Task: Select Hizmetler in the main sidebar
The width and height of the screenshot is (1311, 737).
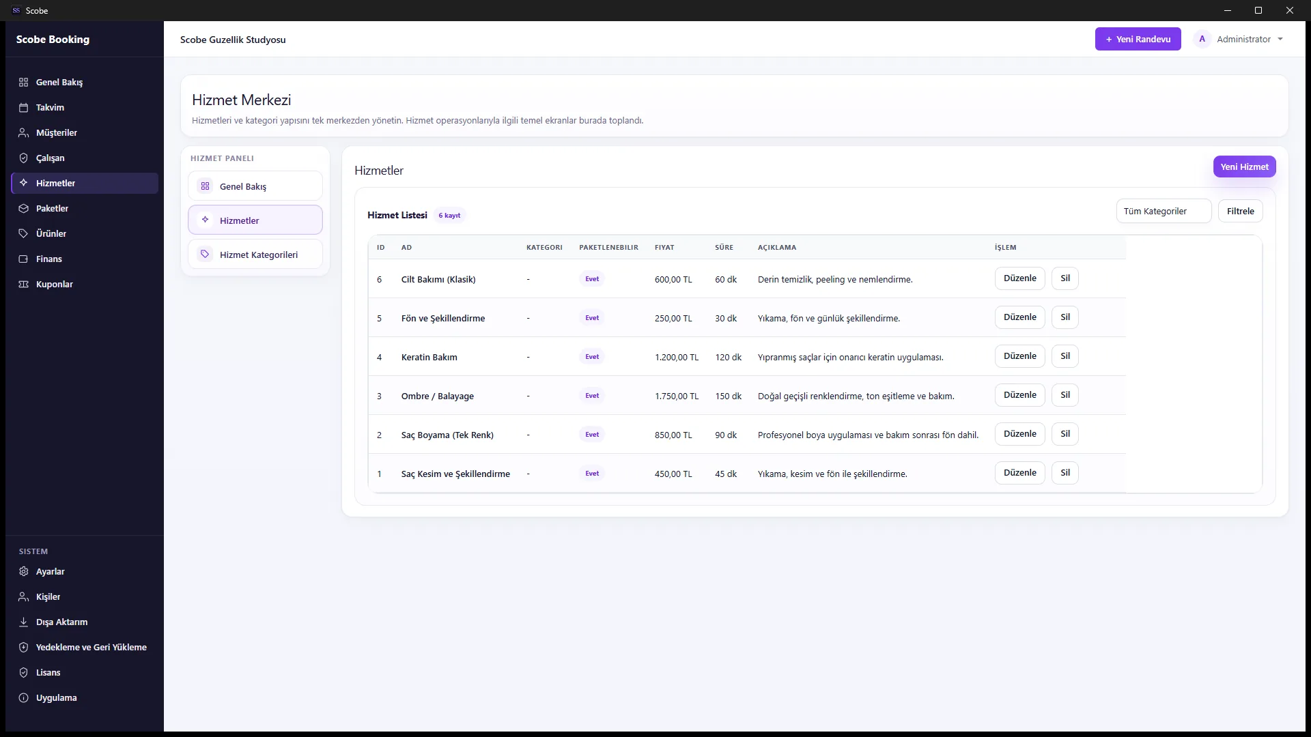Action: pyautogui.click(x=85, y=183)
